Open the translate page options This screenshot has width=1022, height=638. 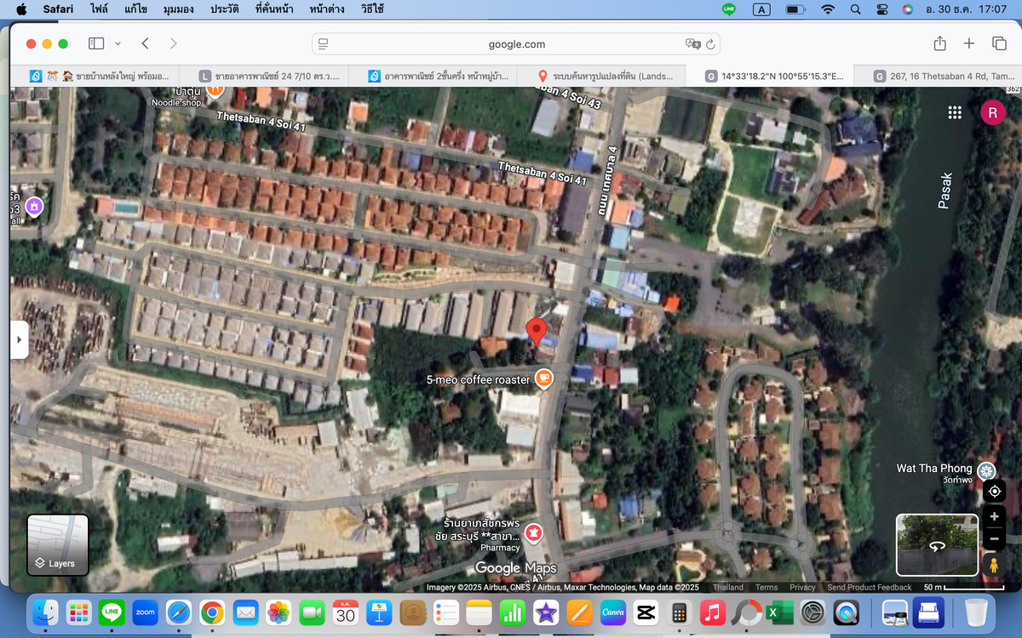692,44
